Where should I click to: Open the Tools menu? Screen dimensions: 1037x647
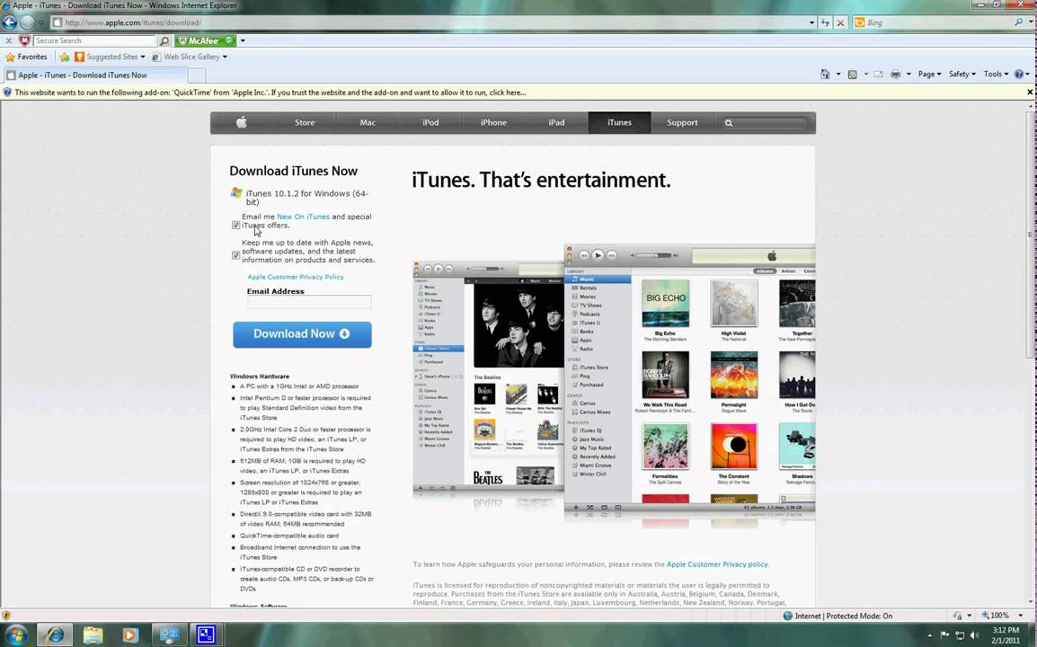coord(996,74)
